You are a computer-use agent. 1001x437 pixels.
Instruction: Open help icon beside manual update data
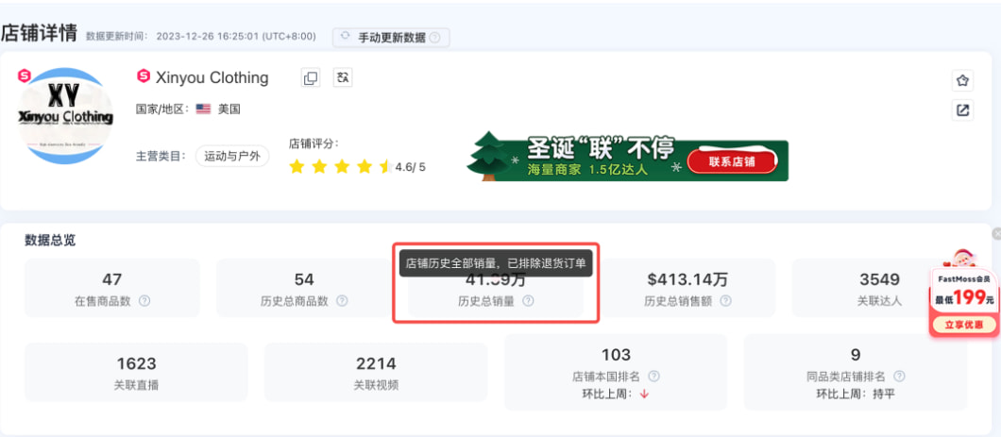click(x=434, y=38)
